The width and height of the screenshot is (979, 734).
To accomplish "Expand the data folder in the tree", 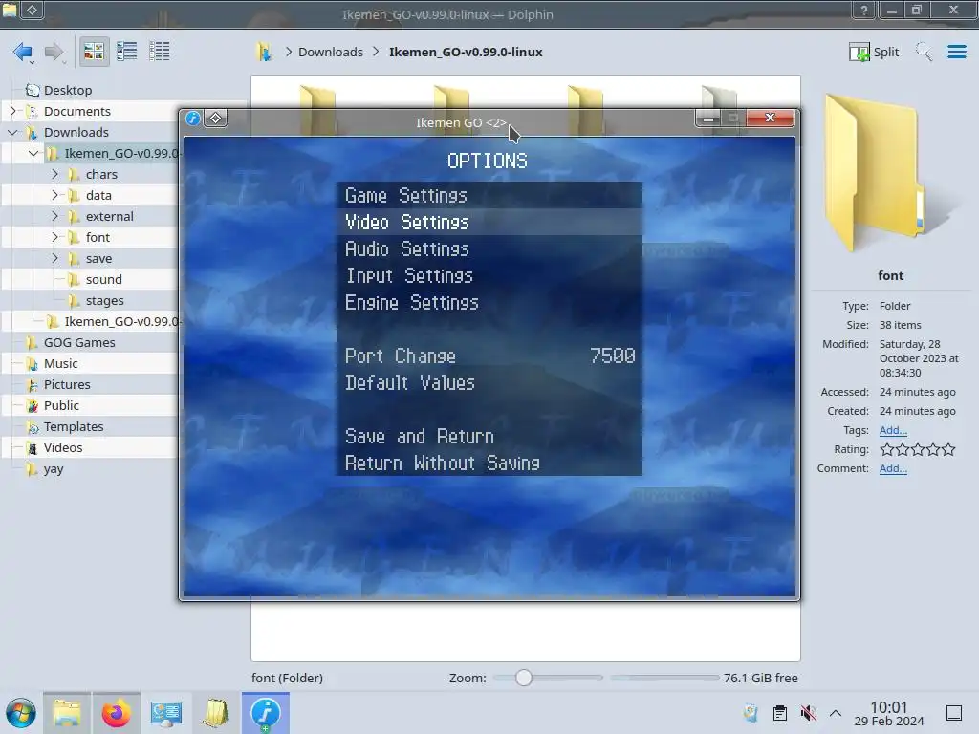I will (x=54, y=195).
